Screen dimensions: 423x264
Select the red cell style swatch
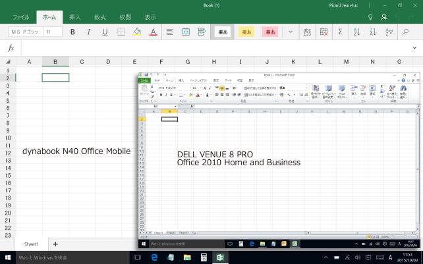pos(270,32)
